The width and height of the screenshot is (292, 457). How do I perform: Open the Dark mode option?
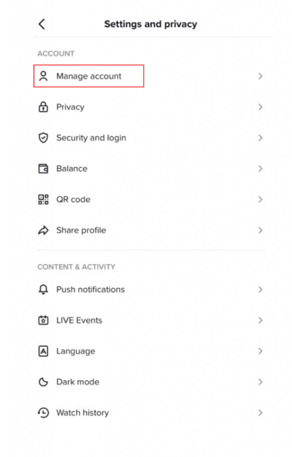[x=151, y=382]
